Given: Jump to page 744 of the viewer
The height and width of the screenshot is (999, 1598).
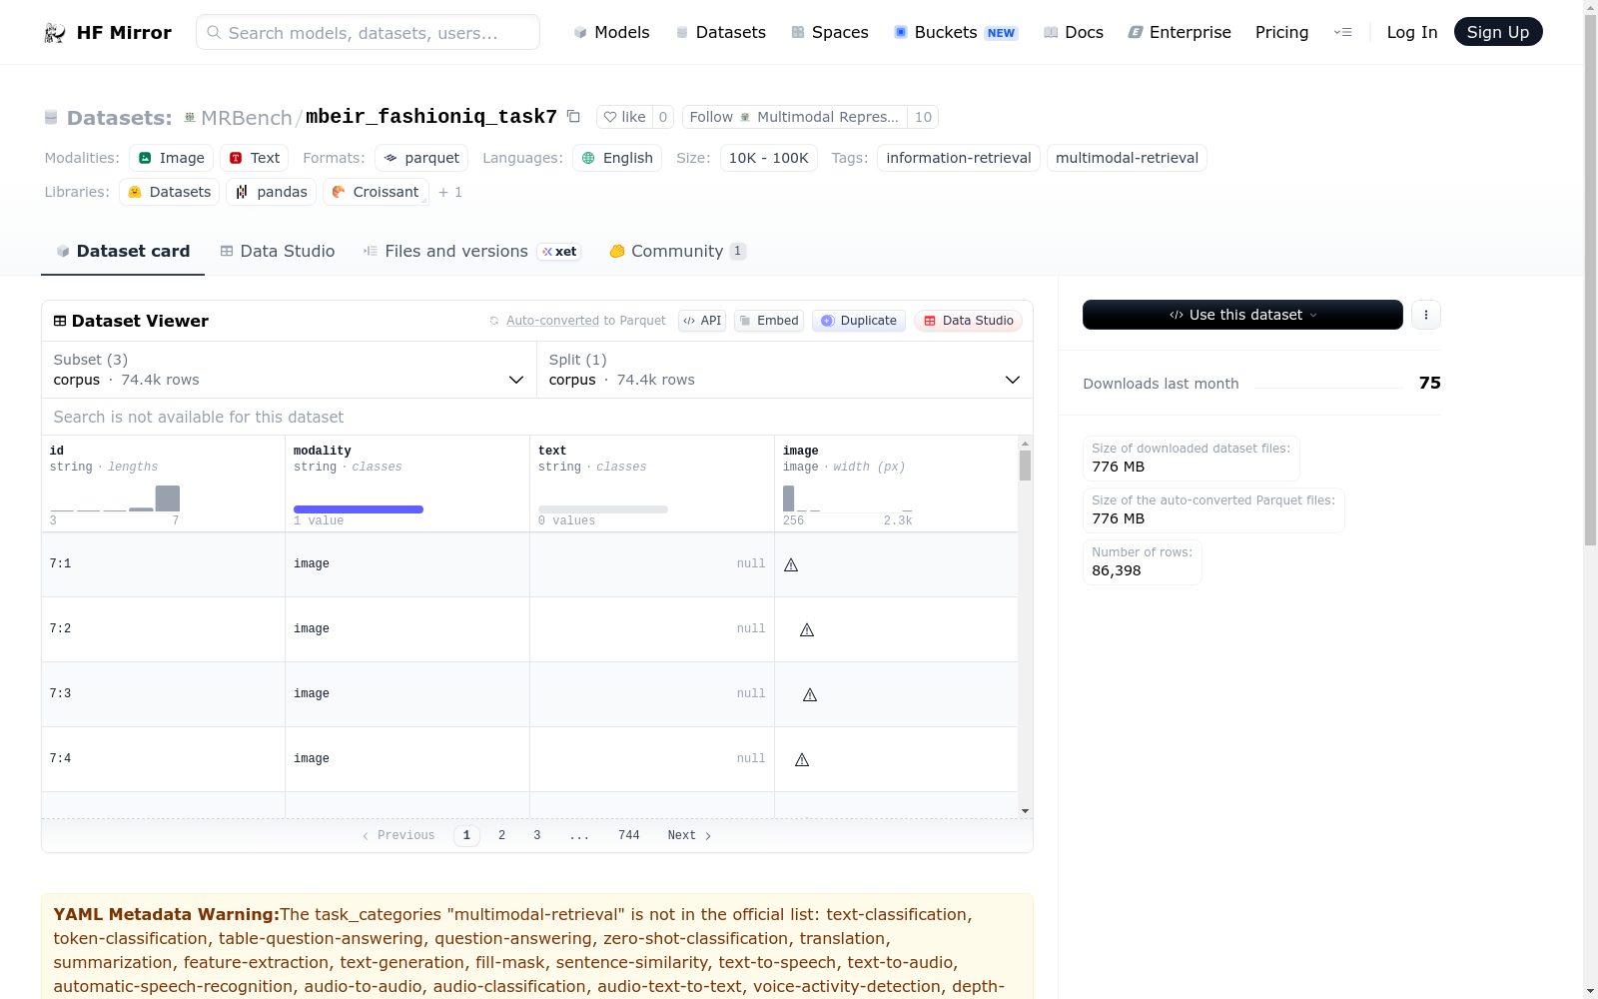Looking at the screenshot, I should tap(629, 836).
